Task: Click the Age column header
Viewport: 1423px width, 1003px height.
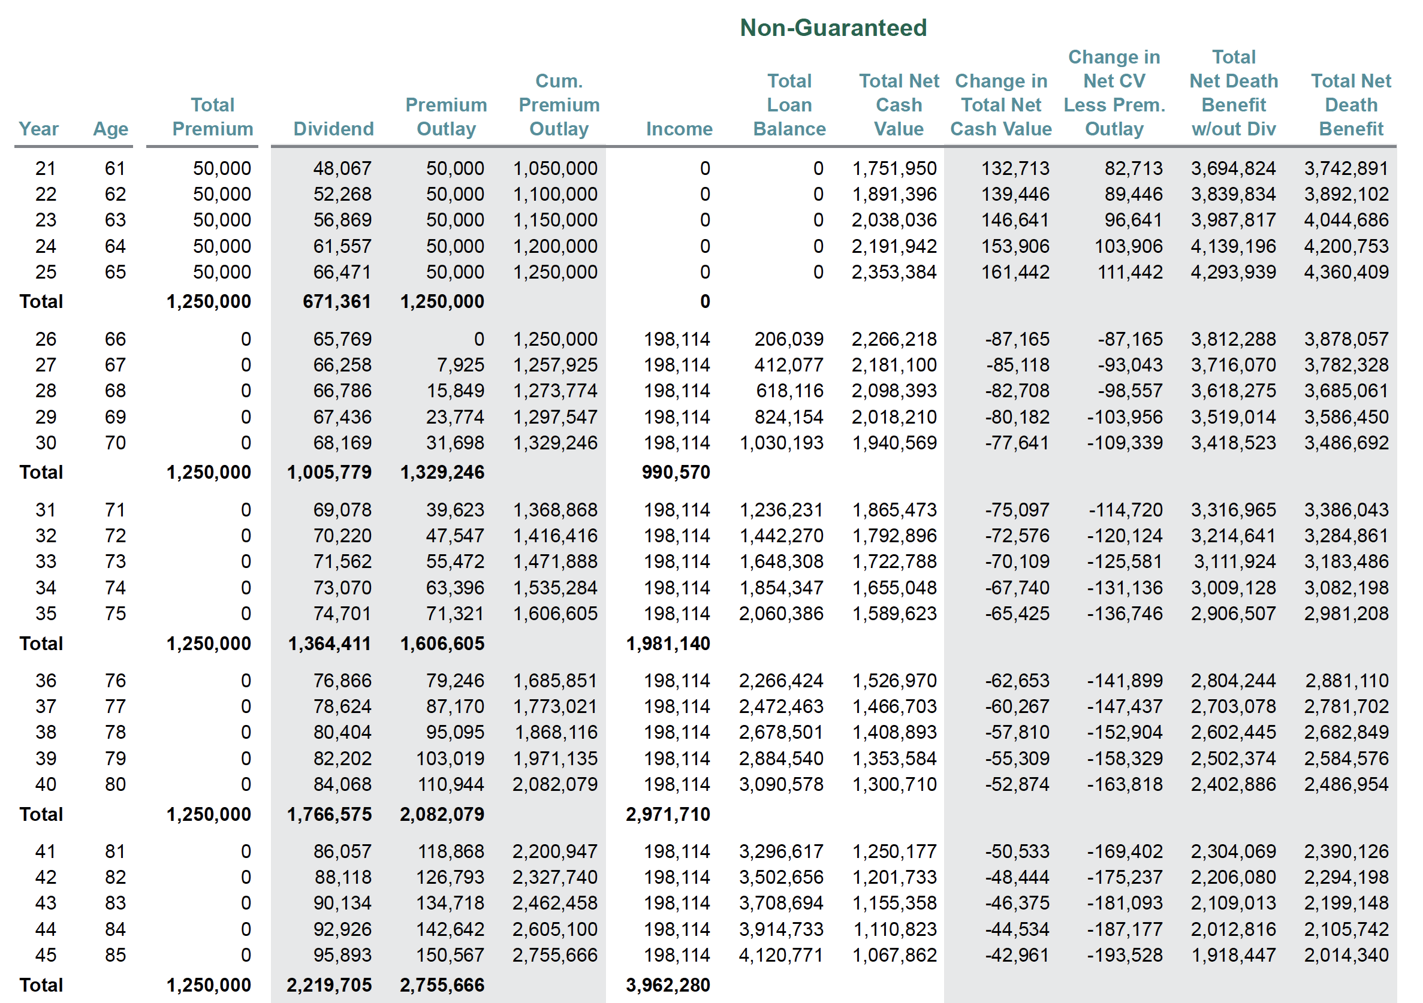Action: (x=110, y=129)
